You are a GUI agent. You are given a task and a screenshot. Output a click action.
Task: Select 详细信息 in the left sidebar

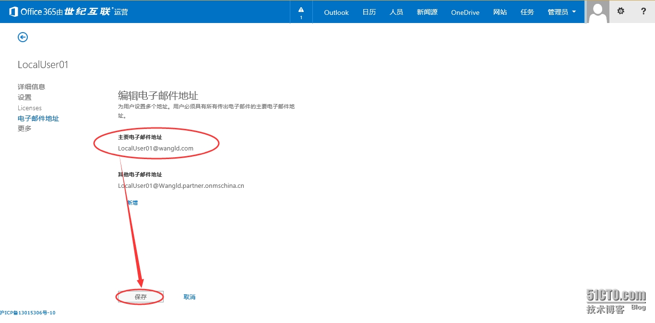31,87
